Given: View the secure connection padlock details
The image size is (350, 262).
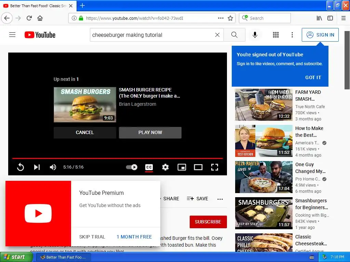Looking at the screenshot, I should [81, 18].
